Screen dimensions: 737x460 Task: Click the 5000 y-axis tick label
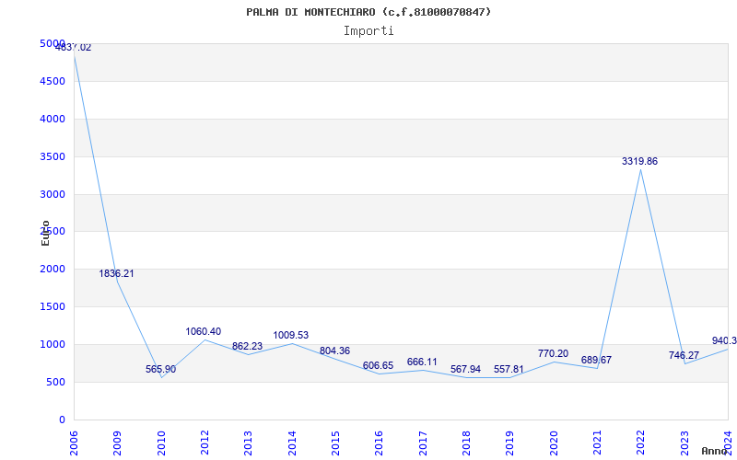53,43
